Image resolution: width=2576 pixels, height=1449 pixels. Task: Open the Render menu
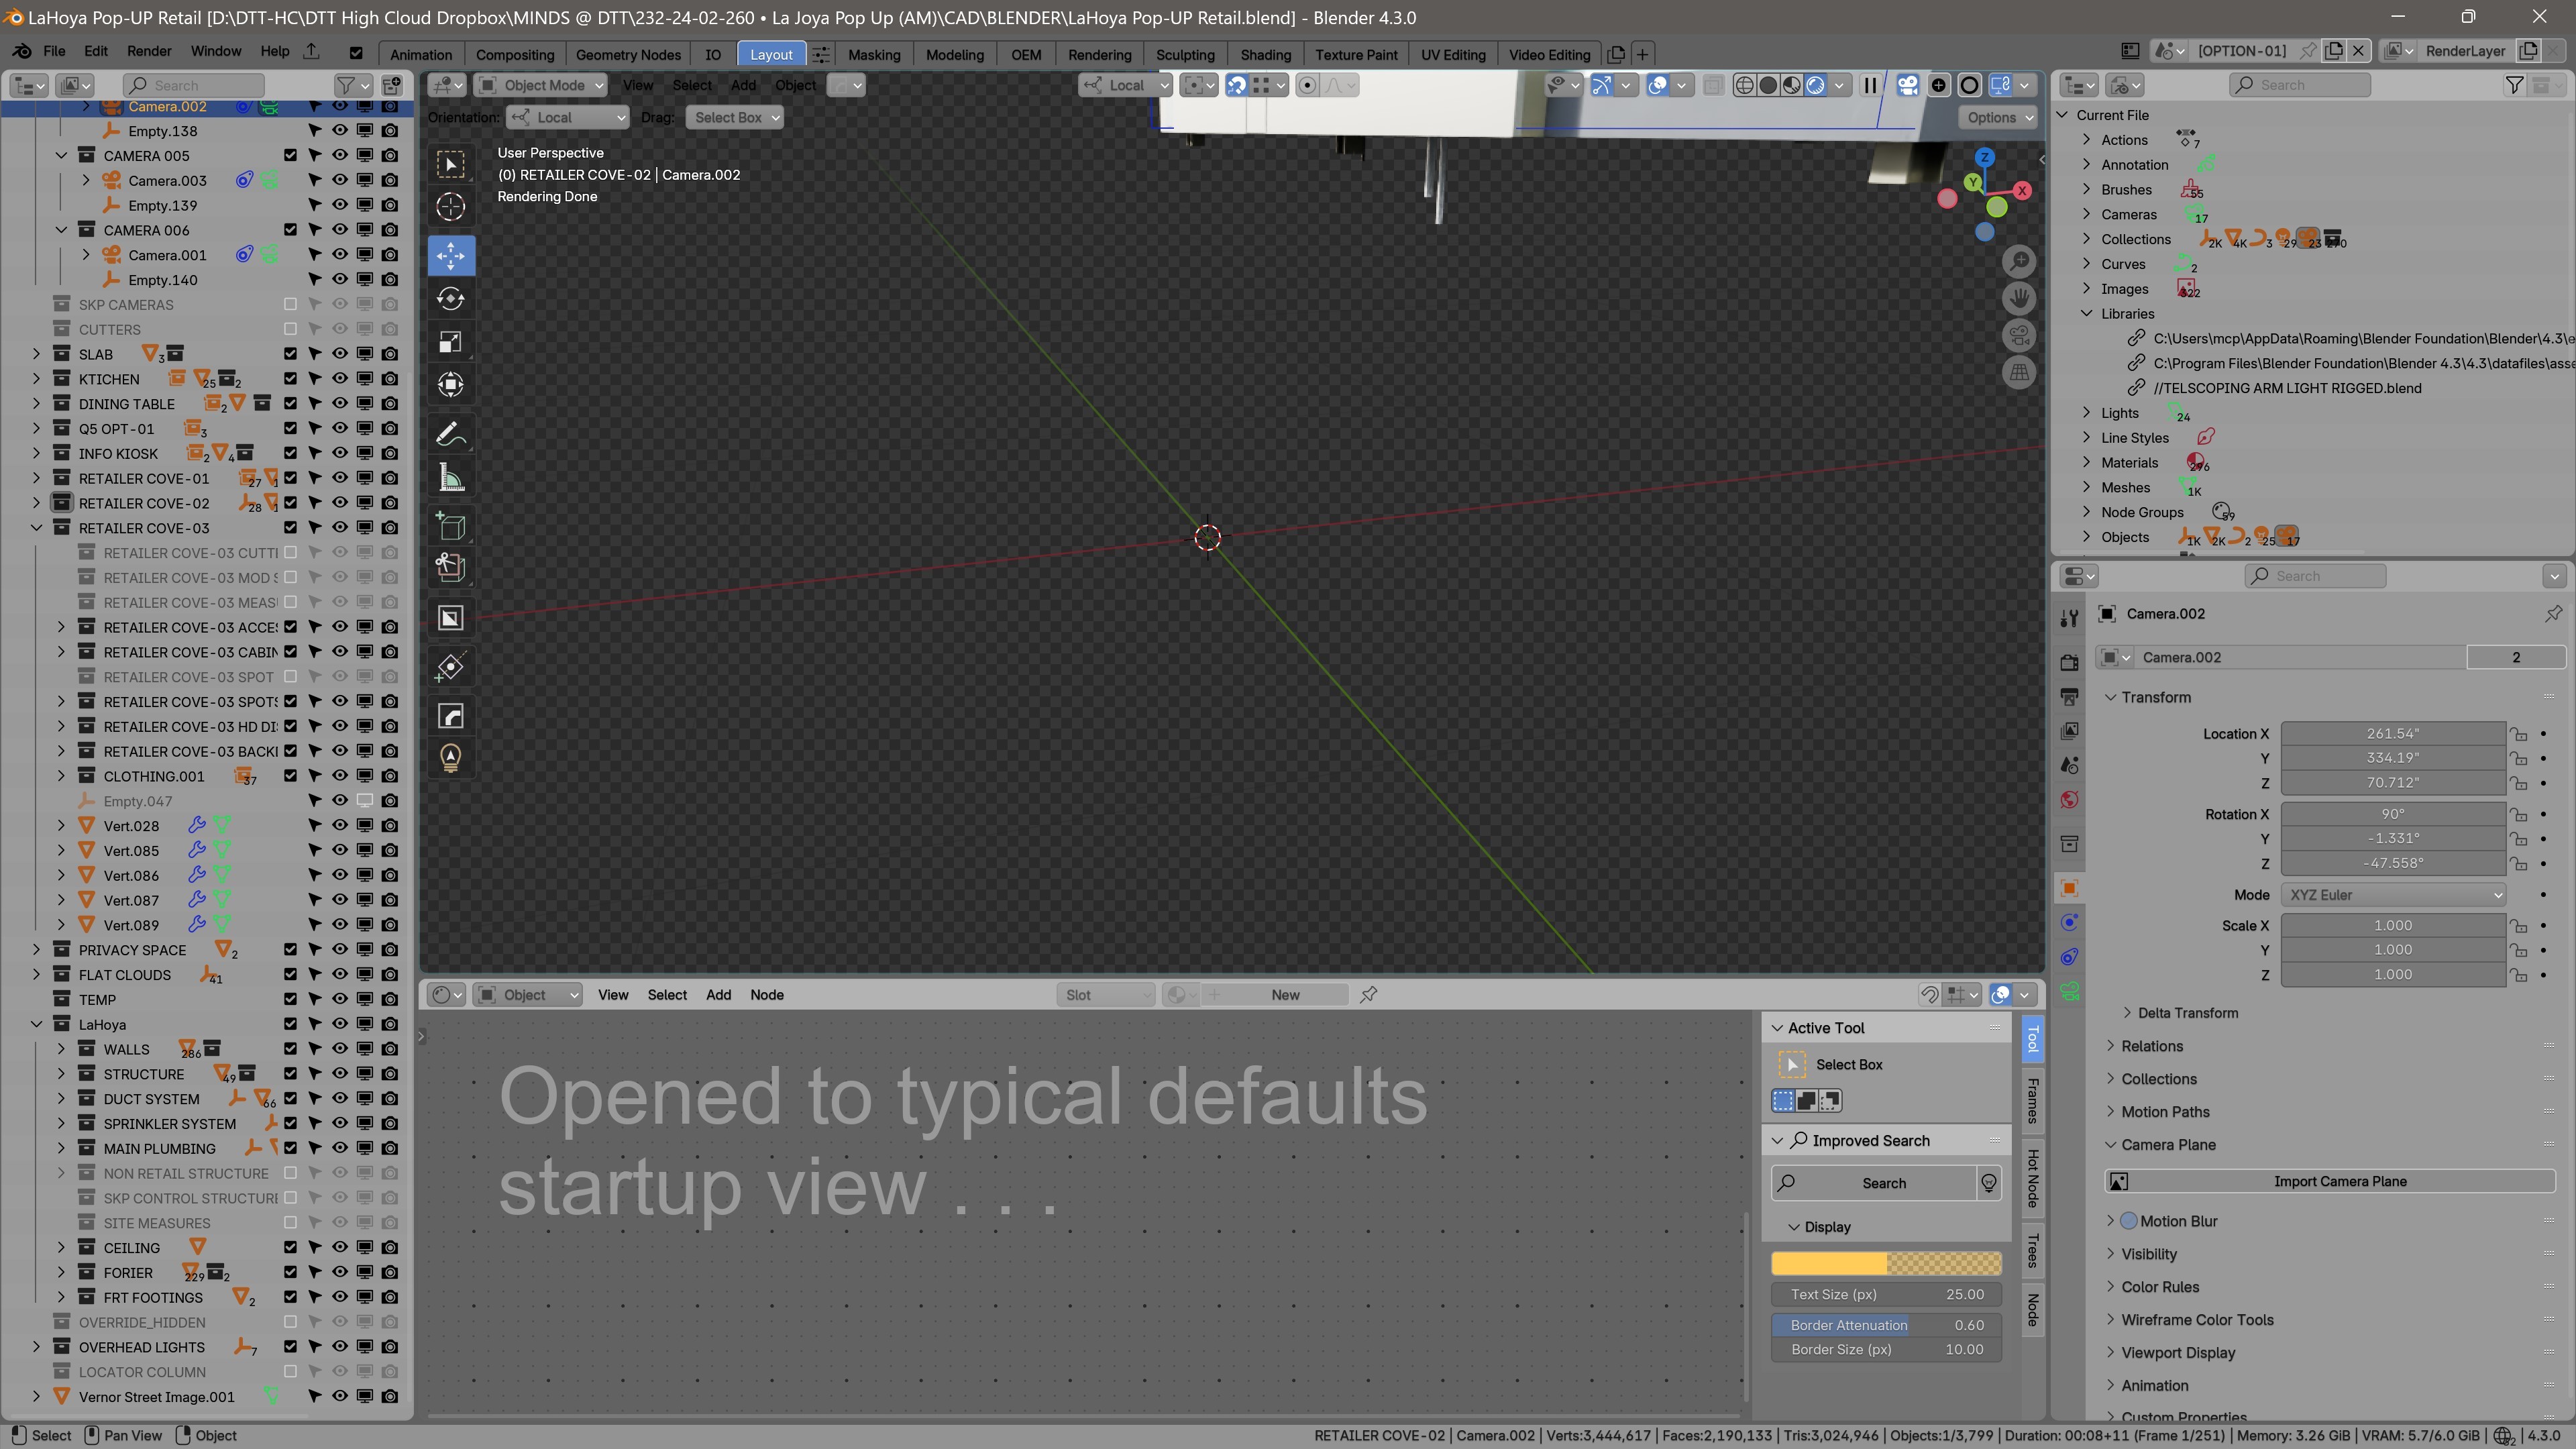(x=149, y=51)
